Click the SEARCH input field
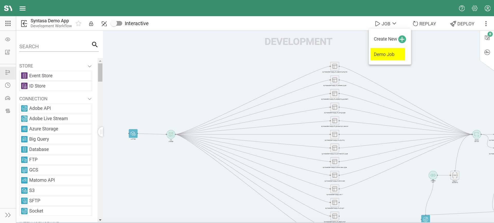The height and width of the screenshot is (223, 494). [55, 46]
